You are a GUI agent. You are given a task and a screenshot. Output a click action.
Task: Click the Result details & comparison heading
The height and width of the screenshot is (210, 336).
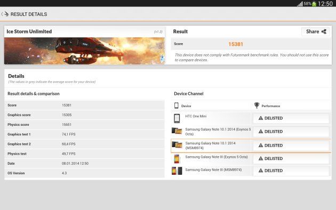[34, 94]
